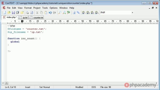Minimize the inner document window
Screen dimensions: 160x90
pos(149,8)
